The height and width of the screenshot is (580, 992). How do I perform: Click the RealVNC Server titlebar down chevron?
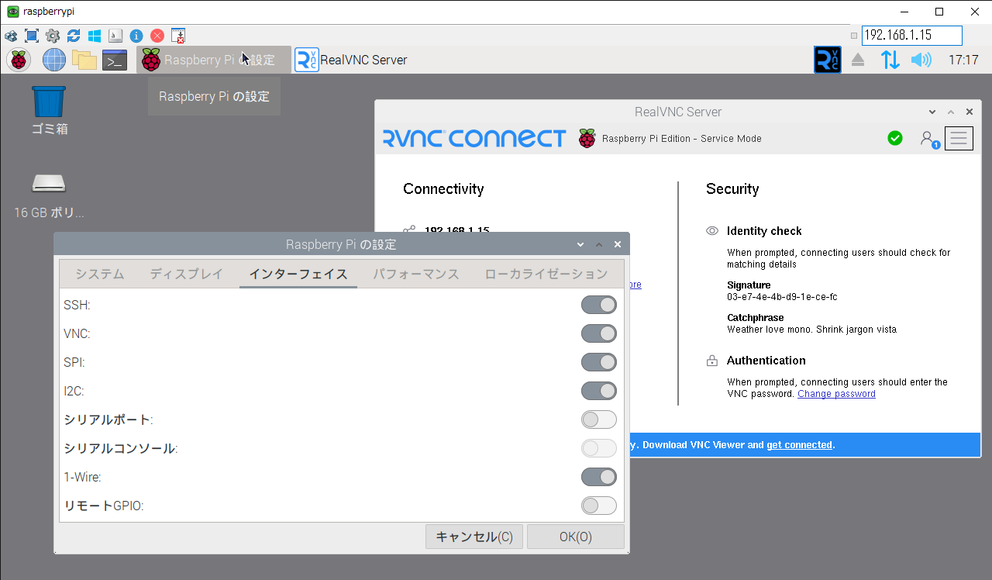(x=932, y=112)
